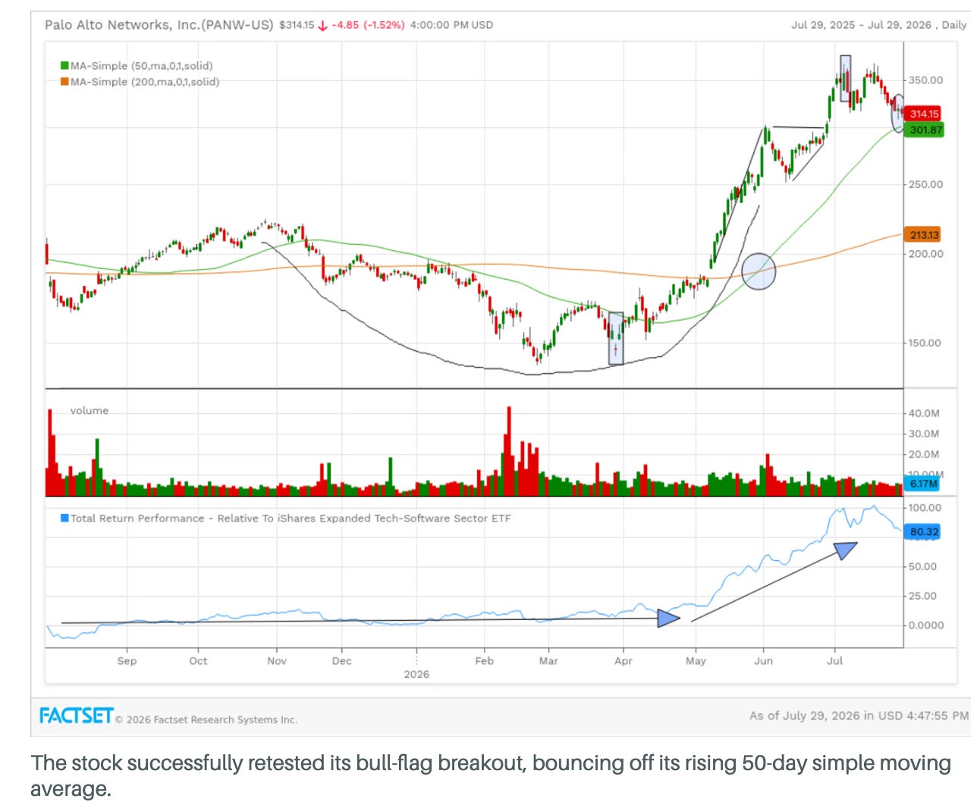The image size is (977, 802).
Task: Click the date range Jul 29, 2025 - Jul 29, 2026
Action: pos(861,25)
